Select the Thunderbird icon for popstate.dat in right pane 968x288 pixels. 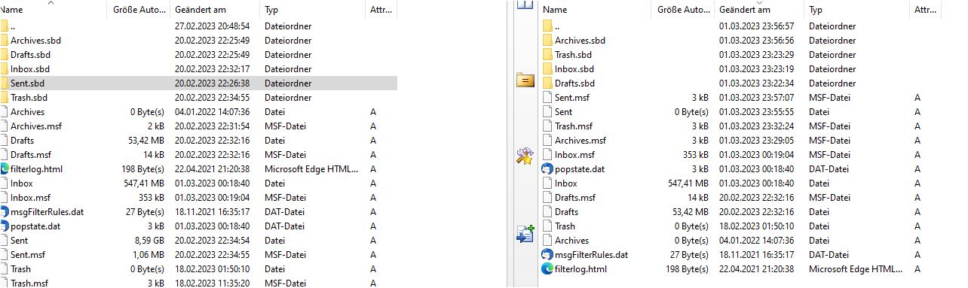pyautogui.click(x=547, y=169)
